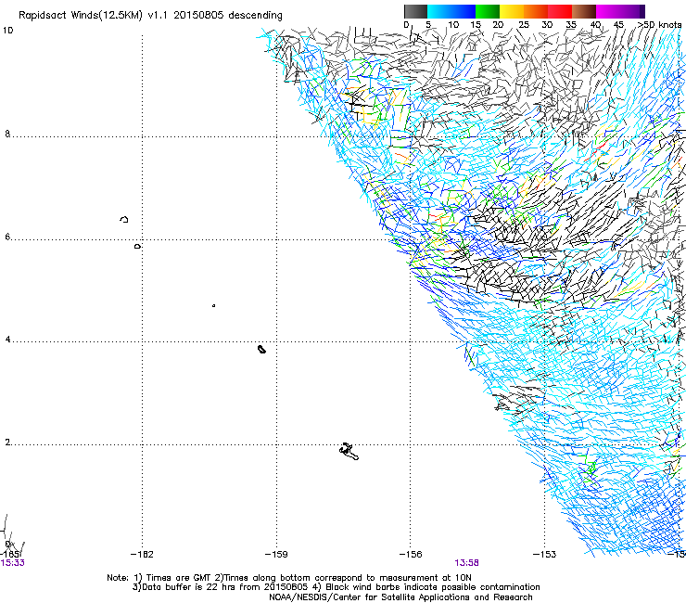The image size is (686, 603).
Task: Click the longitude label '-156'
Action: (x=411, y=555)
